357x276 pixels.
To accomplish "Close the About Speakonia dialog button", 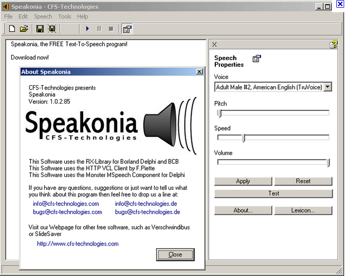I will [175, 254].
